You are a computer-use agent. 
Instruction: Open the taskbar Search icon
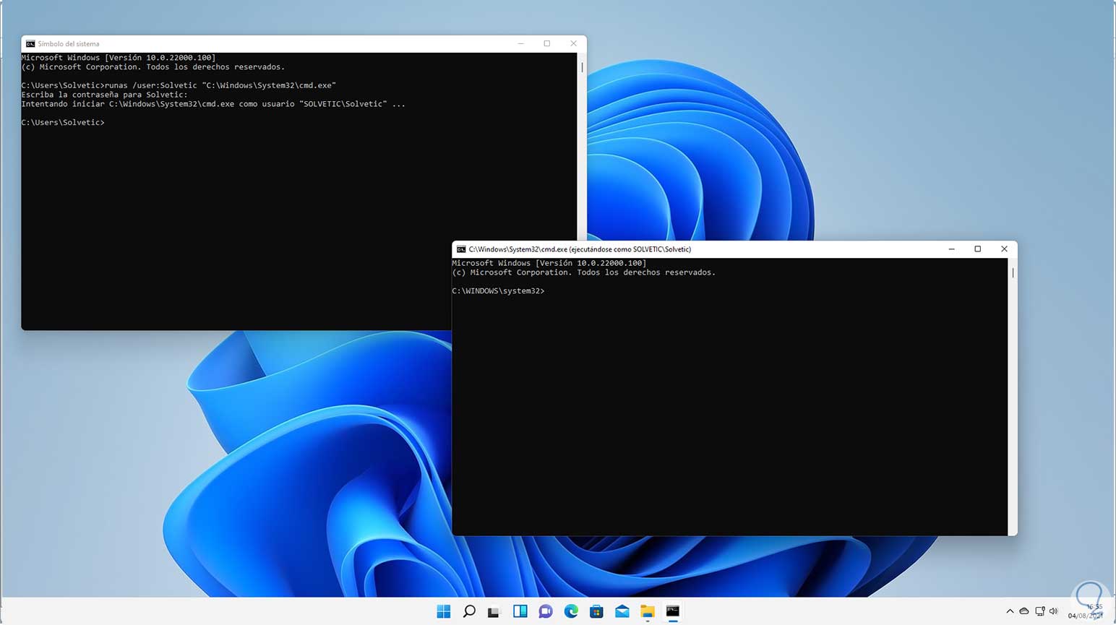(469, 611)
